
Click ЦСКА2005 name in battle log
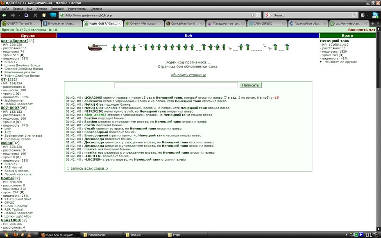pos(93,97)
